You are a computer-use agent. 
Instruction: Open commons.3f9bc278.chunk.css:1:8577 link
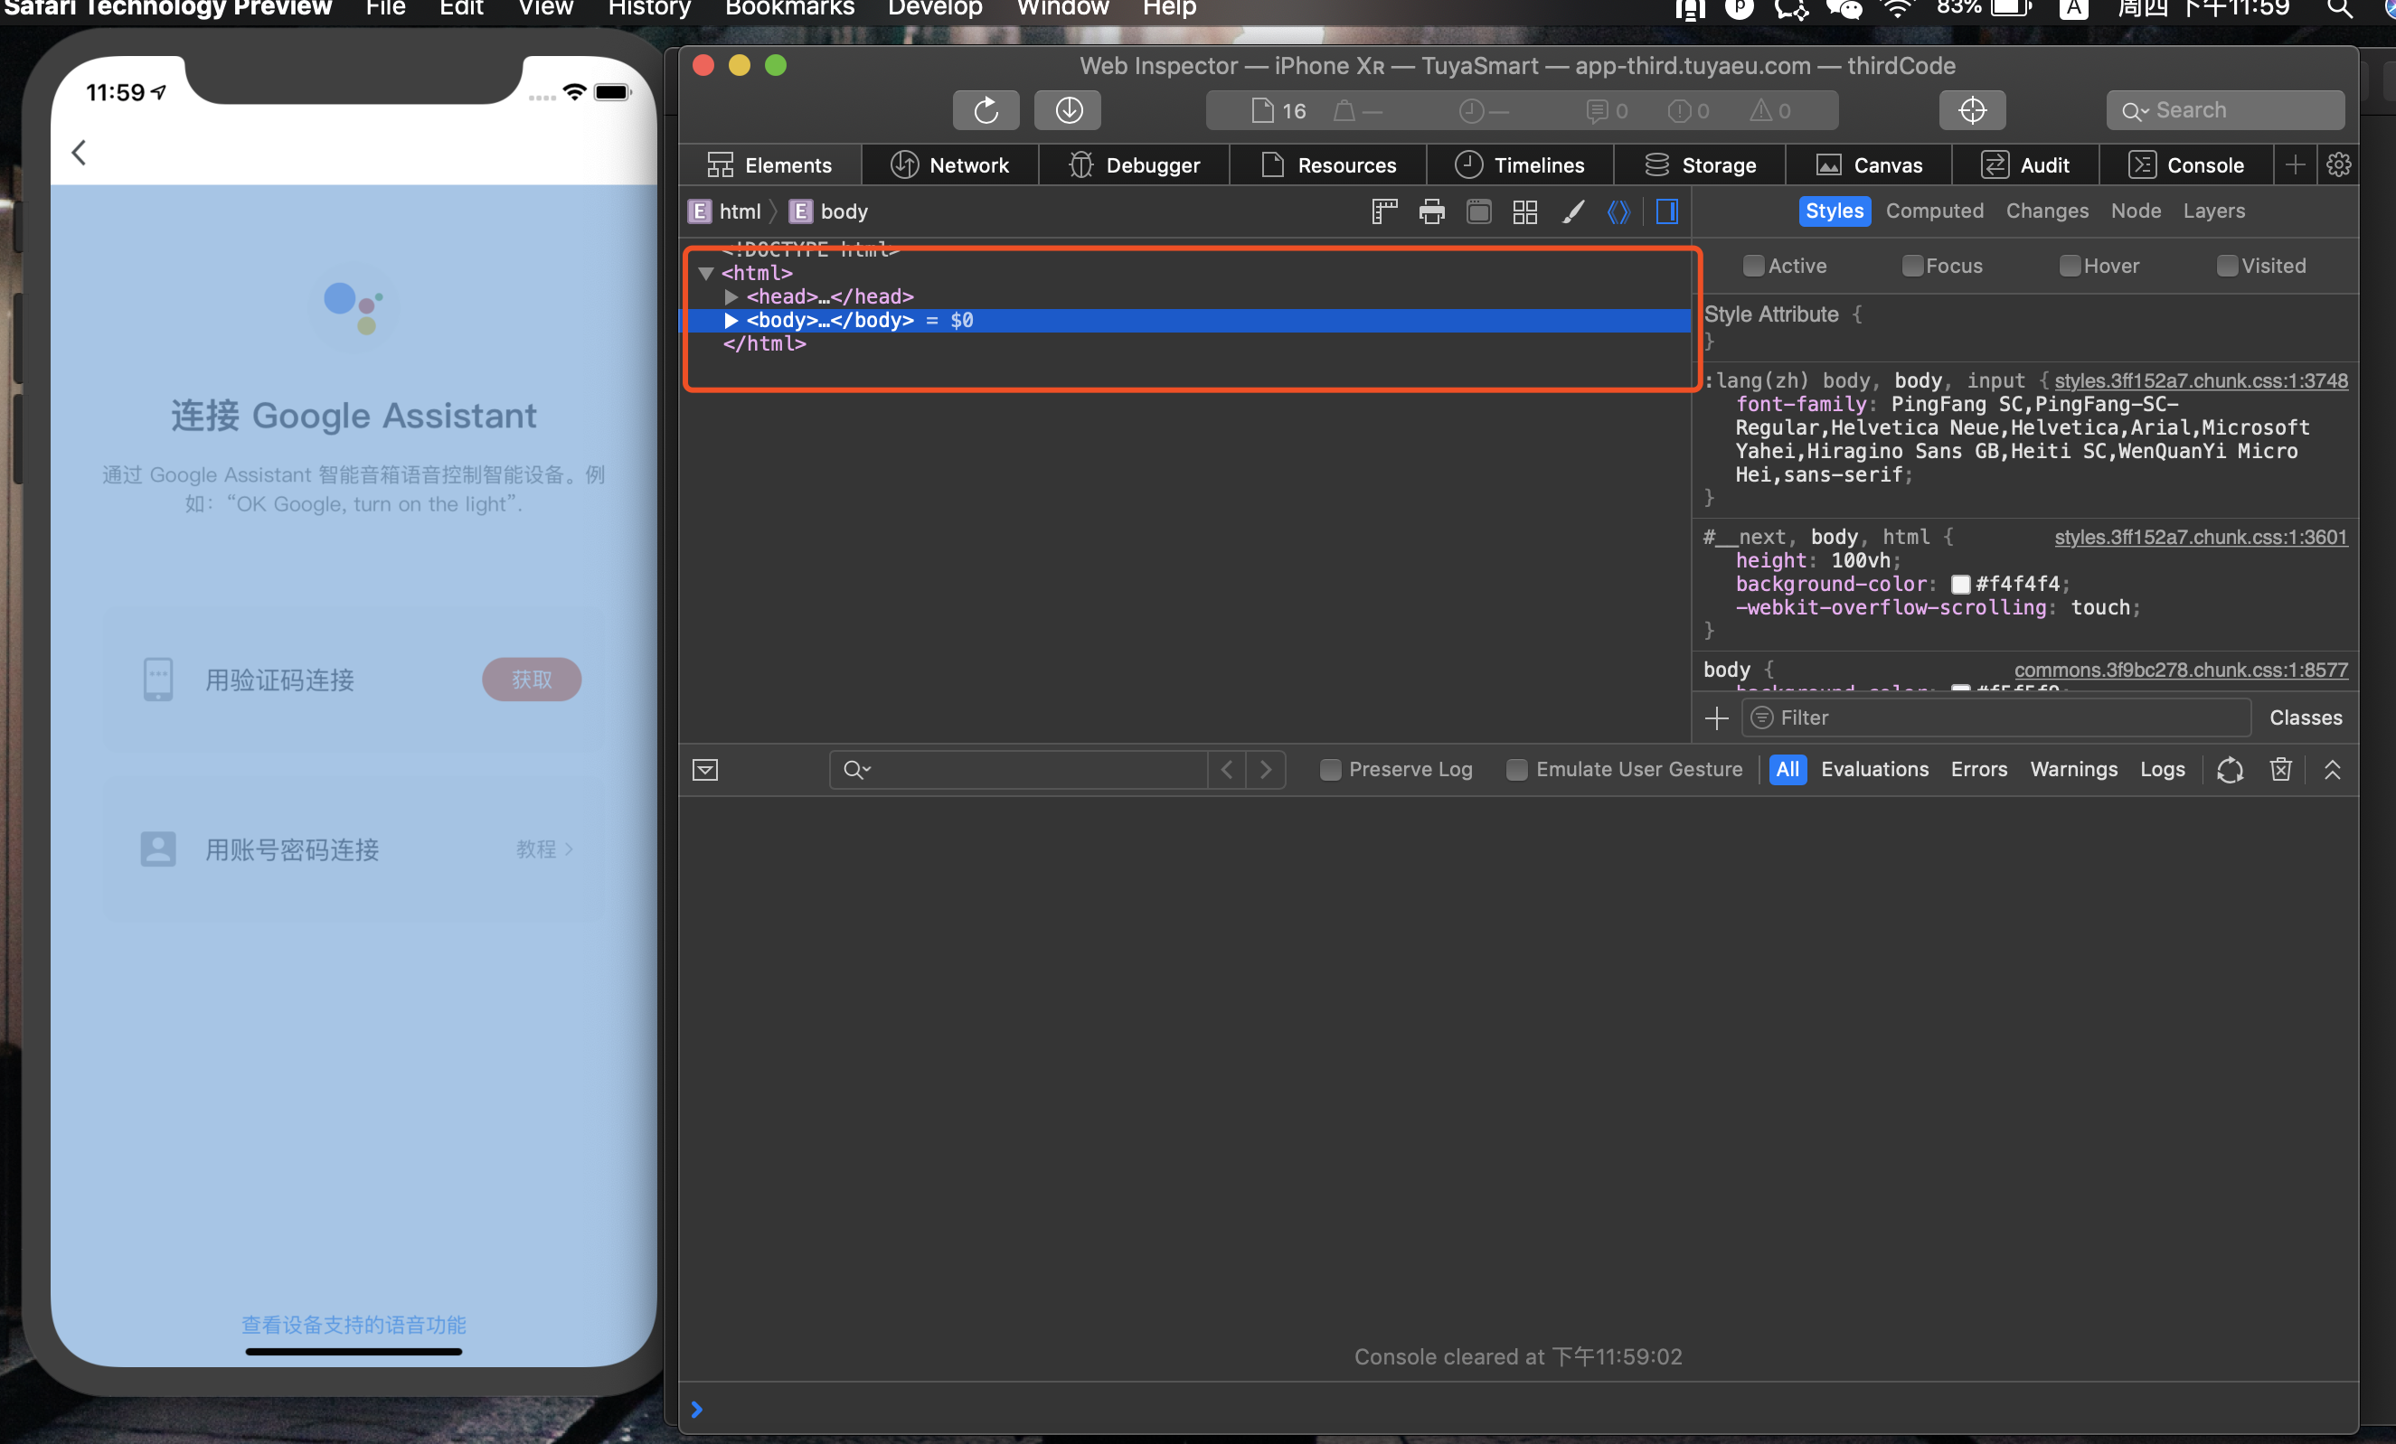coord(2180,670)
